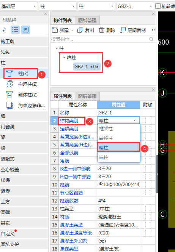Toggle 附加 checkbox for 节点区箍筋 row
This screenshot has width=175, height=252.
point(148,193)
